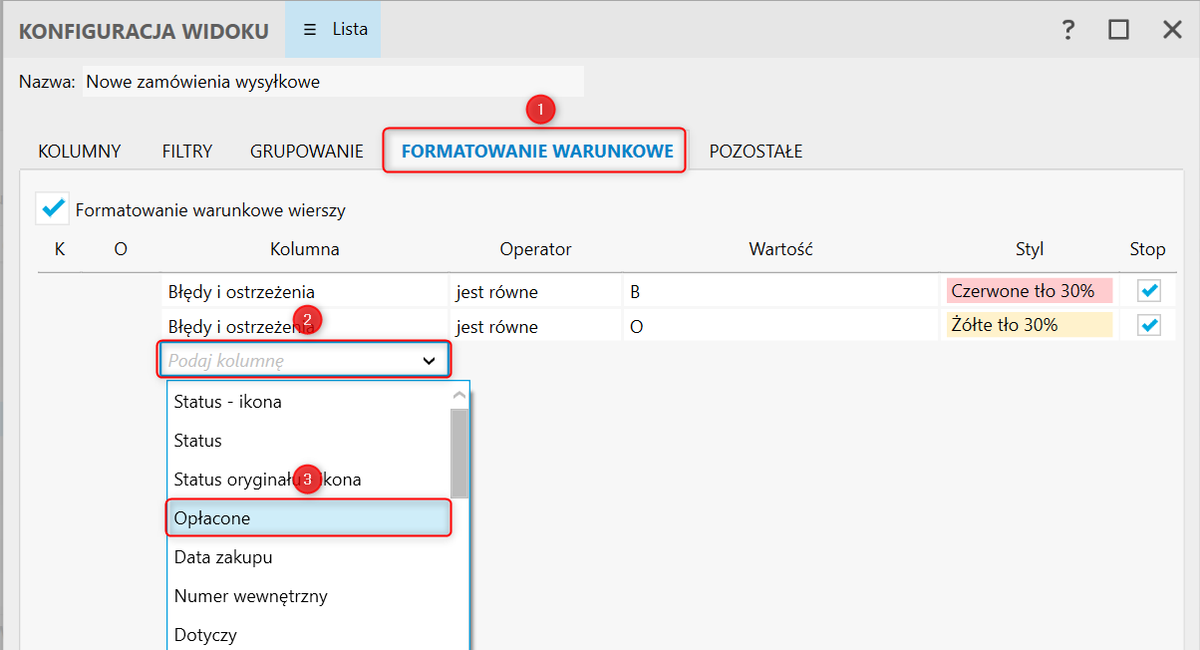Select the FORMATOWANIE WARUNKOWE tab

click(537, 152)
